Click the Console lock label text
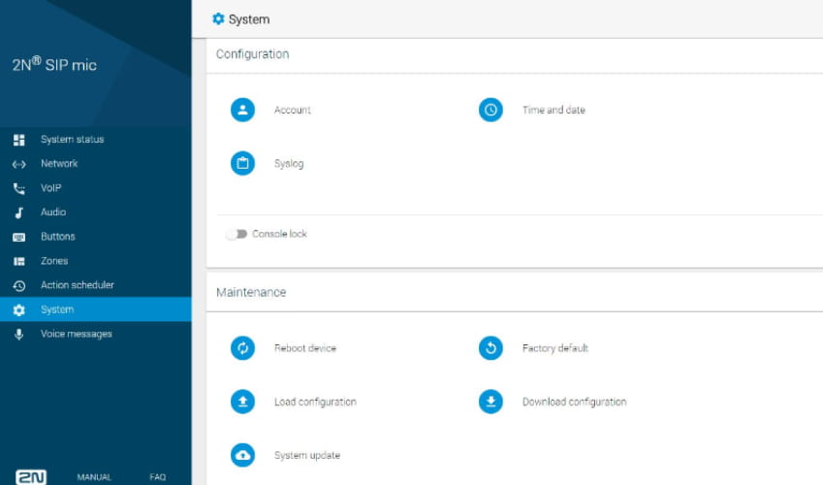The width and height of the screenshot is (823, 485). click(279, 234)
